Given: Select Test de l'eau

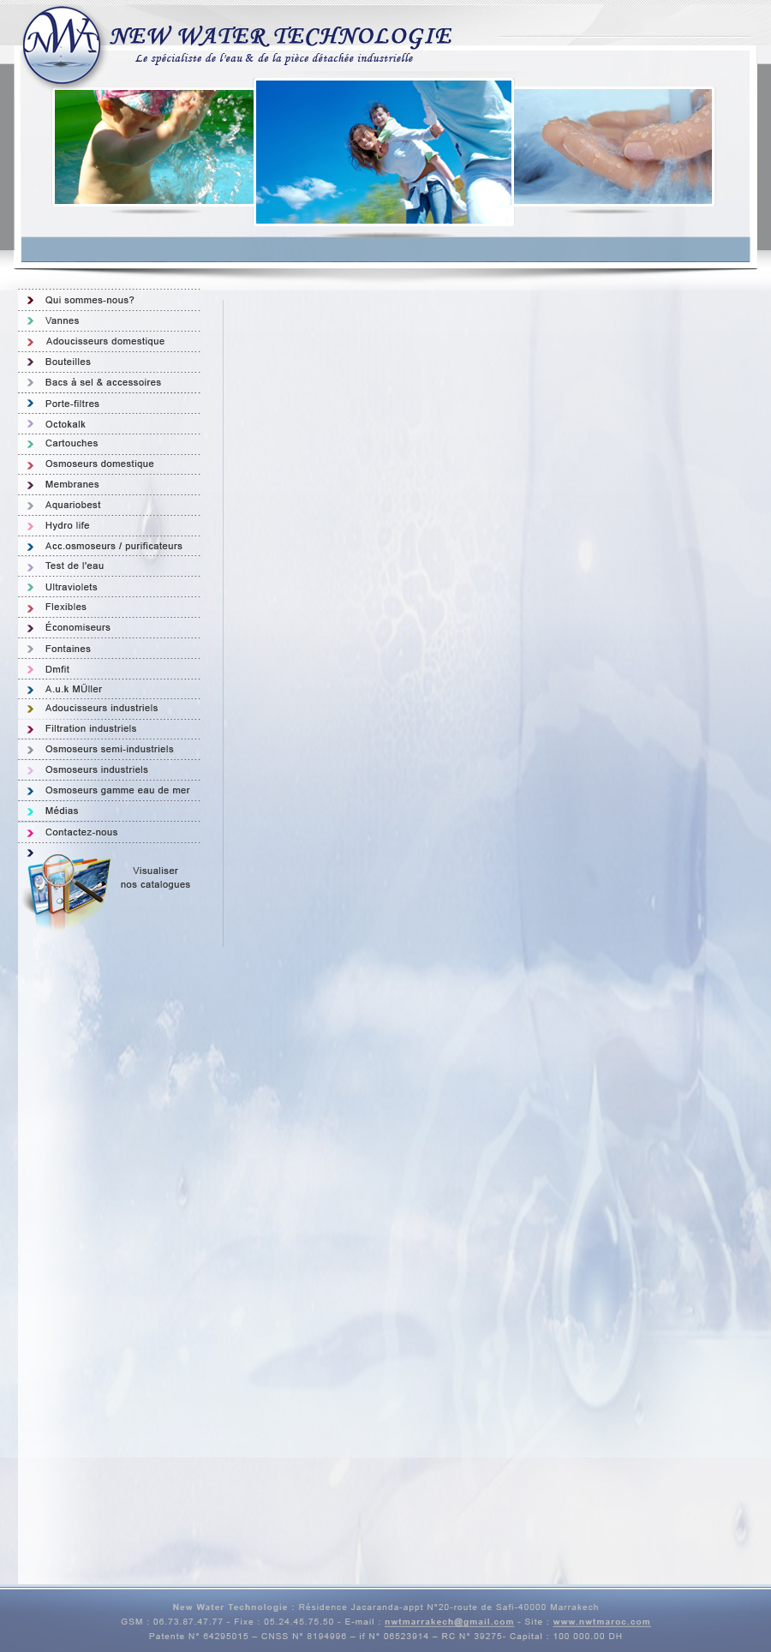Looking at the screenshot, I should [75, 566].
